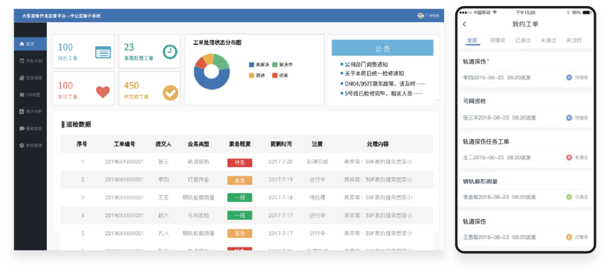Click the green 已通过 status icon

pos(569,197)
